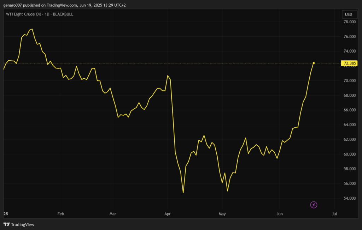Click the TradingView logo at bottom left
The width and height of the screenshot is (362, 230).
(19, 224)
